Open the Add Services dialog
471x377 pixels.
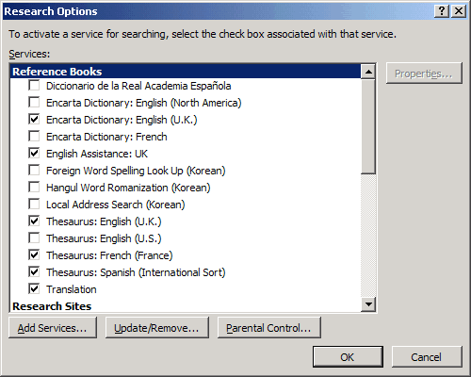(x=53, y=328)
